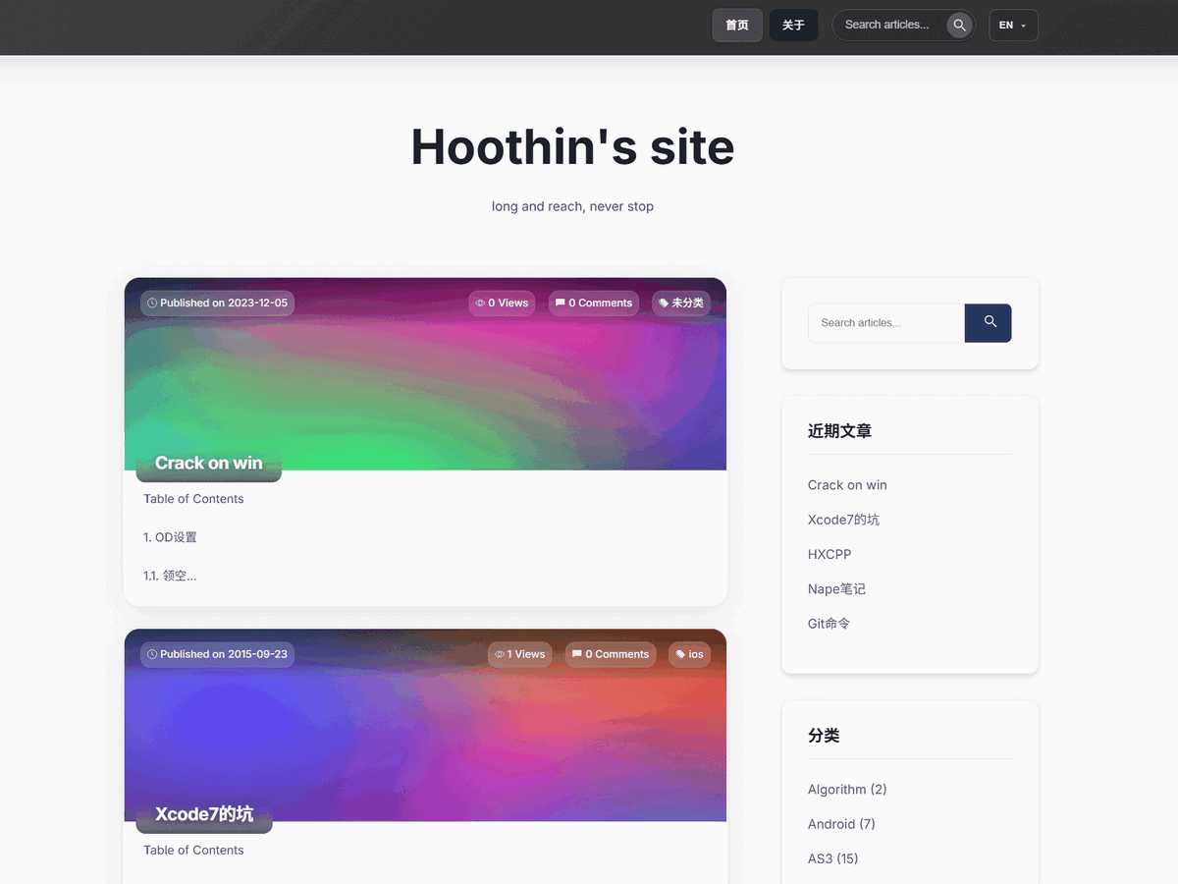The height and width of the screenshot is (884, 1178).
Task: Open the HXCPP recent article link
Action: click(x=830, y=554)
